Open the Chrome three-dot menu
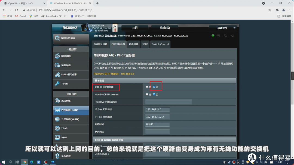This screenshot has height=165, width=294. [290, 10]
